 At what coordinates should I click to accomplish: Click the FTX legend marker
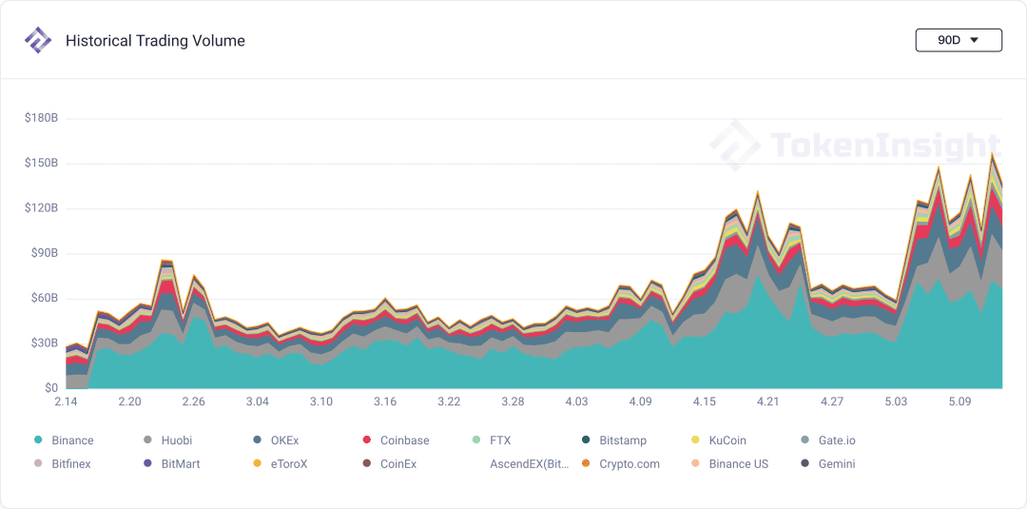point(476,440)
